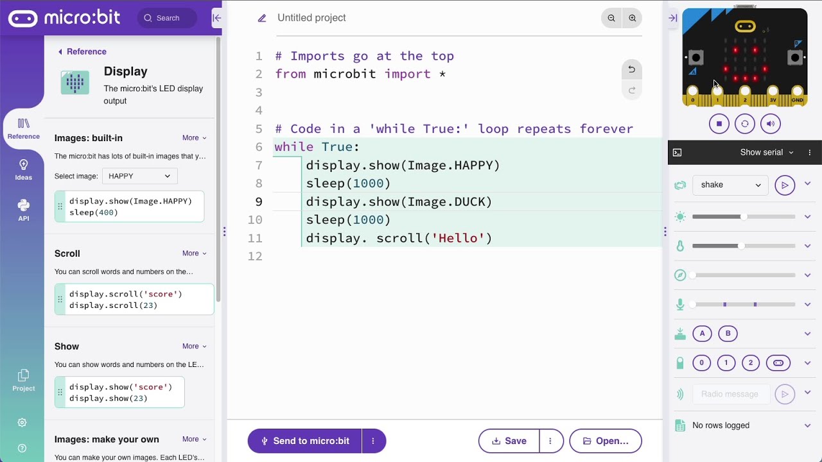
Task: Stop the micro:bit simulator
Action: 719,123
